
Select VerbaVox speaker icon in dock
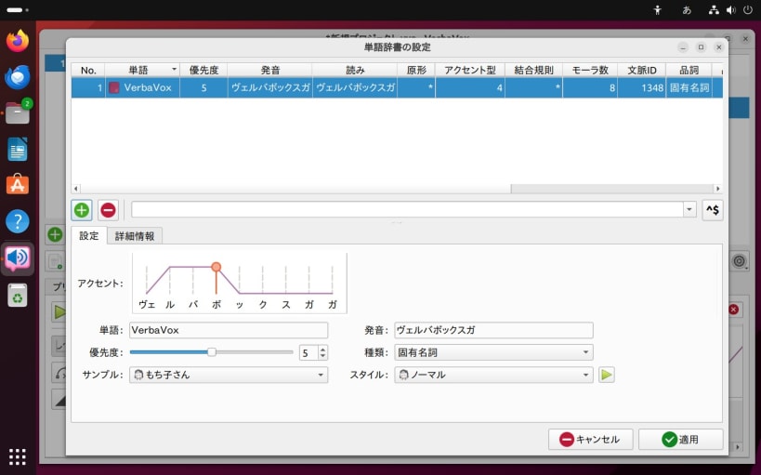pyautogui.click(x=18, y=257)
